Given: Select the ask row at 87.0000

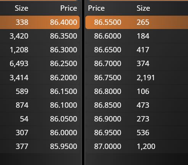Looking at the screenshot, I should coord(137,146).
